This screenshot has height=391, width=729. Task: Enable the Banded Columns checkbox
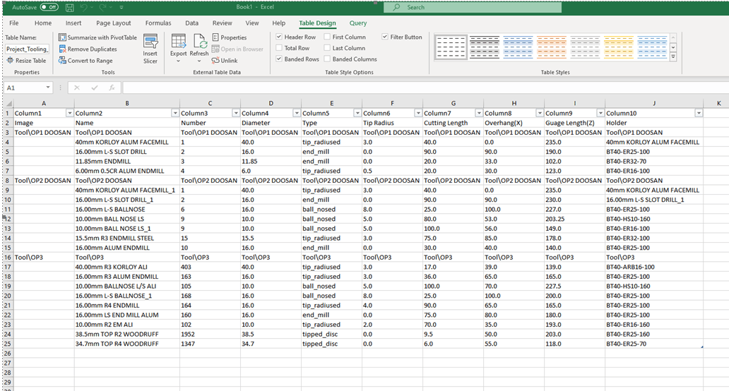tap(327, 59)
